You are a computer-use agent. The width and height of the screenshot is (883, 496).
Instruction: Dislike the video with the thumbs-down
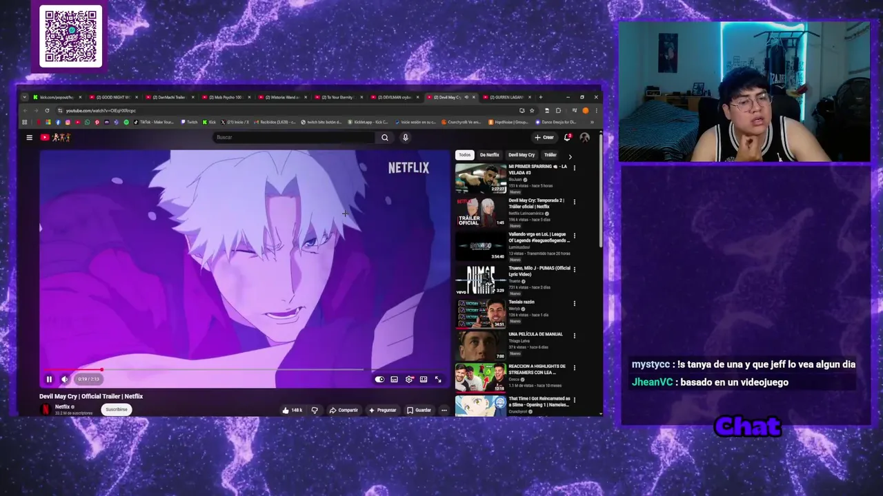tap(315, 410)
